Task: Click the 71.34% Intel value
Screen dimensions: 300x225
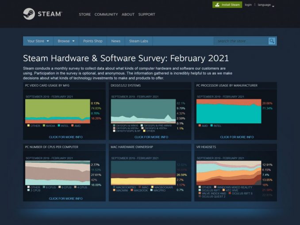Action: pyautogui.click(x=267, y=108)
